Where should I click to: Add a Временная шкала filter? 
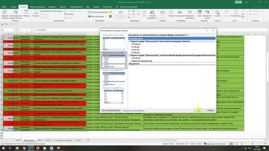pyautogui.click(x=207, y=14)
